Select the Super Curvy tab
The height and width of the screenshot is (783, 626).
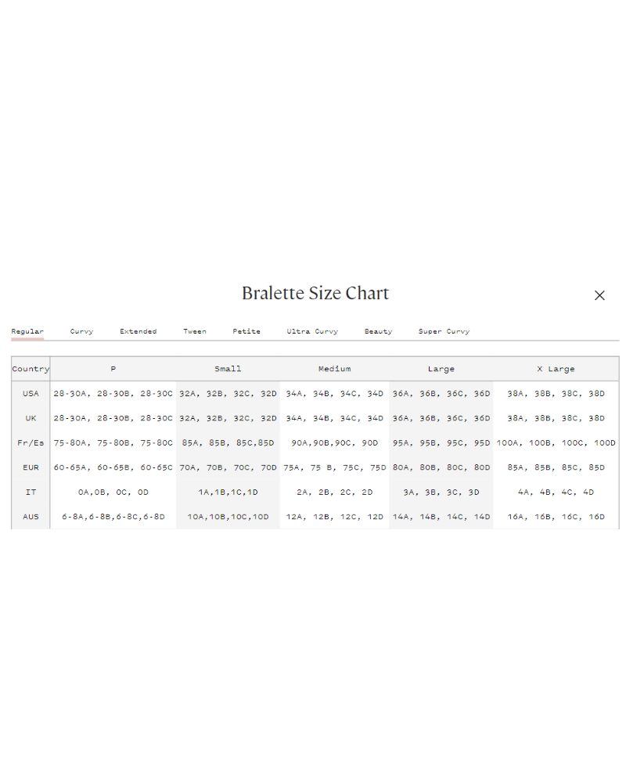click(444, 331)
